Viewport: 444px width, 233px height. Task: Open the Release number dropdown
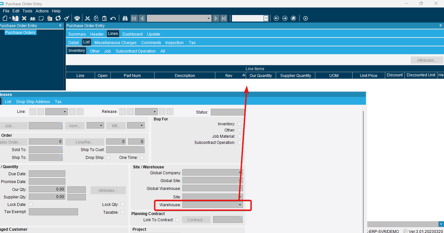tap(155, 112)
